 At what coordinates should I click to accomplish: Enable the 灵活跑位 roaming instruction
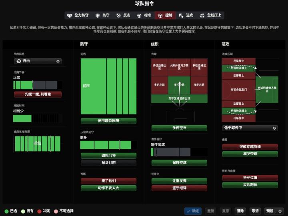[250, 185]
